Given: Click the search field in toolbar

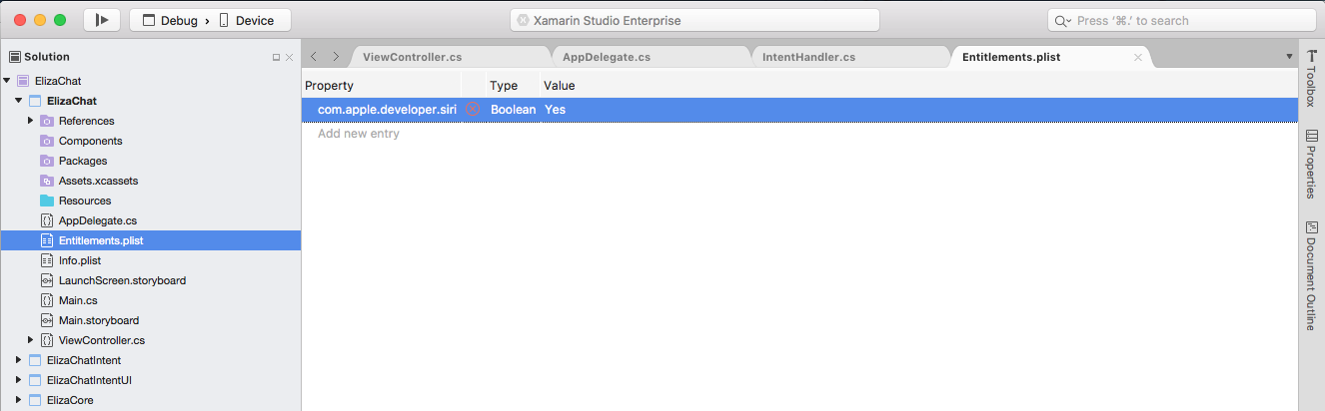Looking at the screenshot, I should pos(1181,20).
